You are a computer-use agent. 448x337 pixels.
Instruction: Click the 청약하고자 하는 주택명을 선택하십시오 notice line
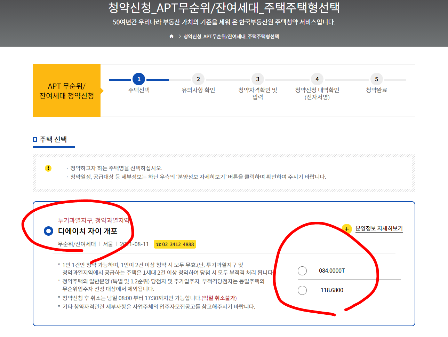116,168
